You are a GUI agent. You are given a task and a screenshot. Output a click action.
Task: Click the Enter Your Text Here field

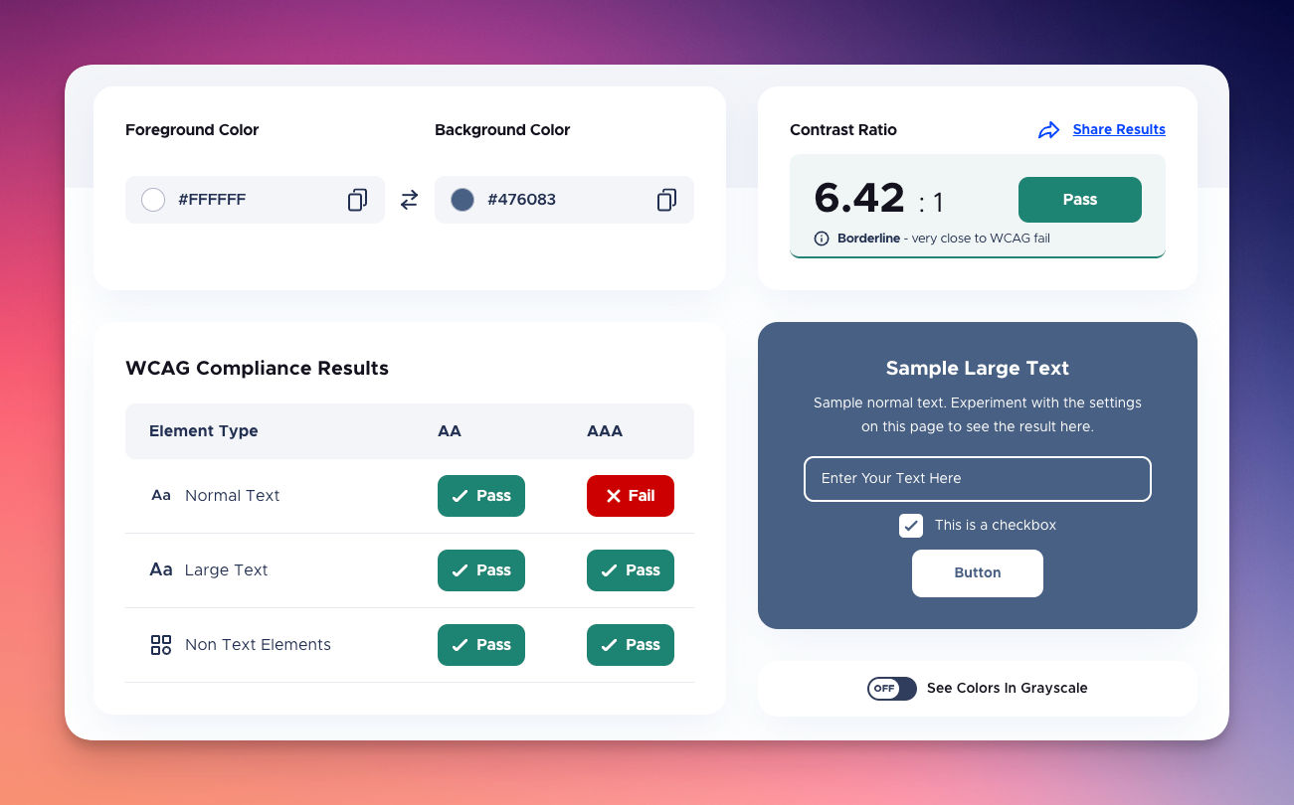click(978, 478)
